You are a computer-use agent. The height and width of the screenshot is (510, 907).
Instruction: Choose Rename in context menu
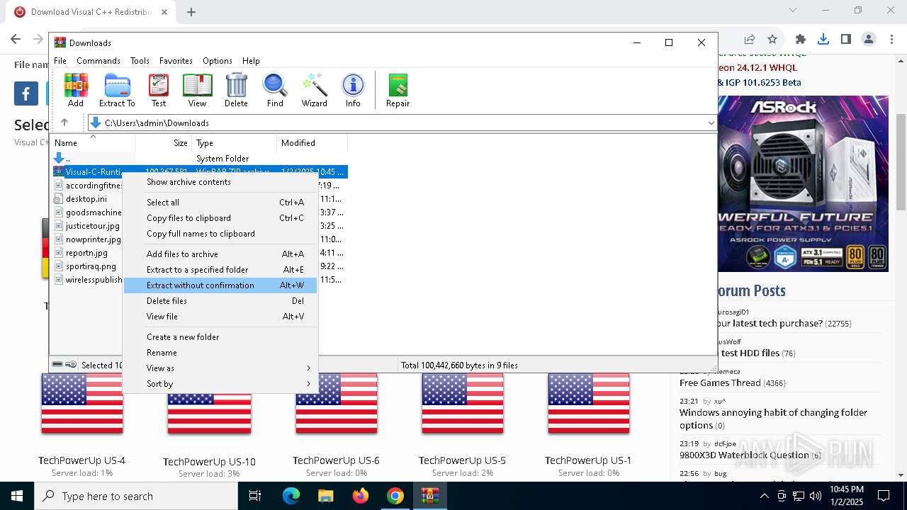[x=220, y=352]
